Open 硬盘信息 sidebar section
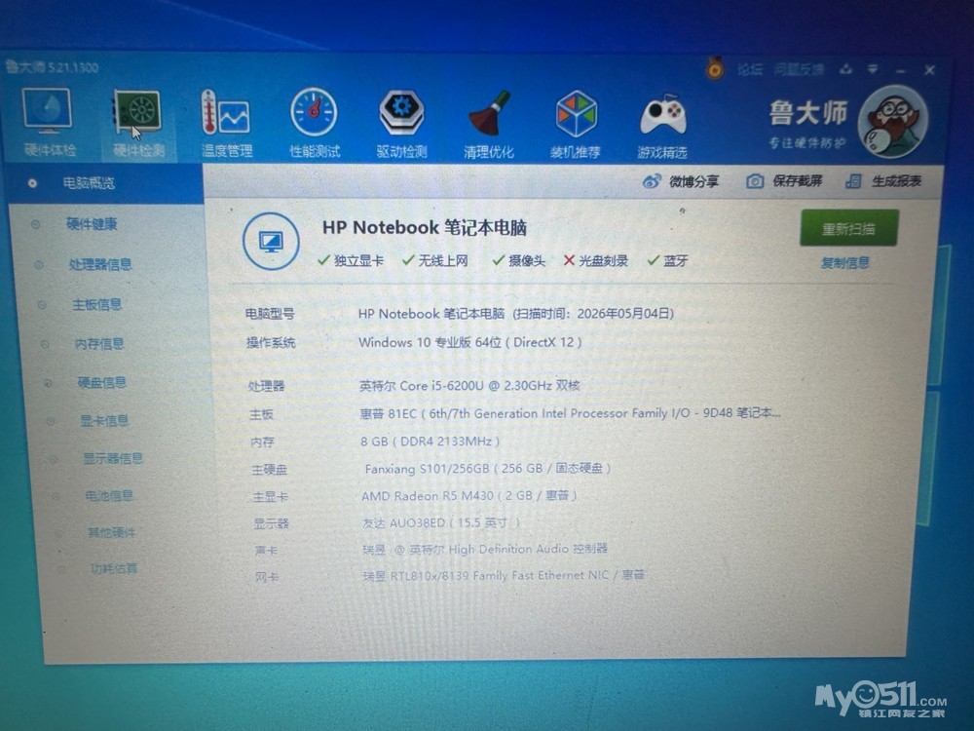The height and width of the screenshot is (731, 974). tap(101, 382)
